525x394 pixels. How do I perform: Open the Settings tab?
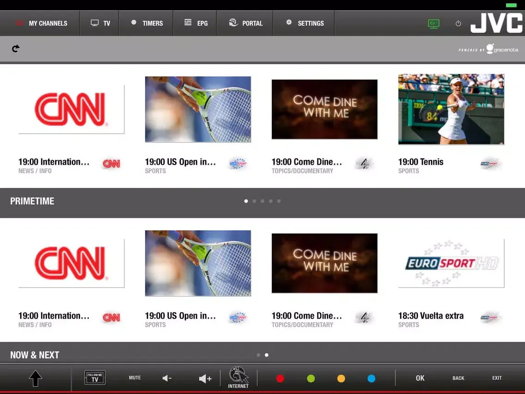[304, 23]
